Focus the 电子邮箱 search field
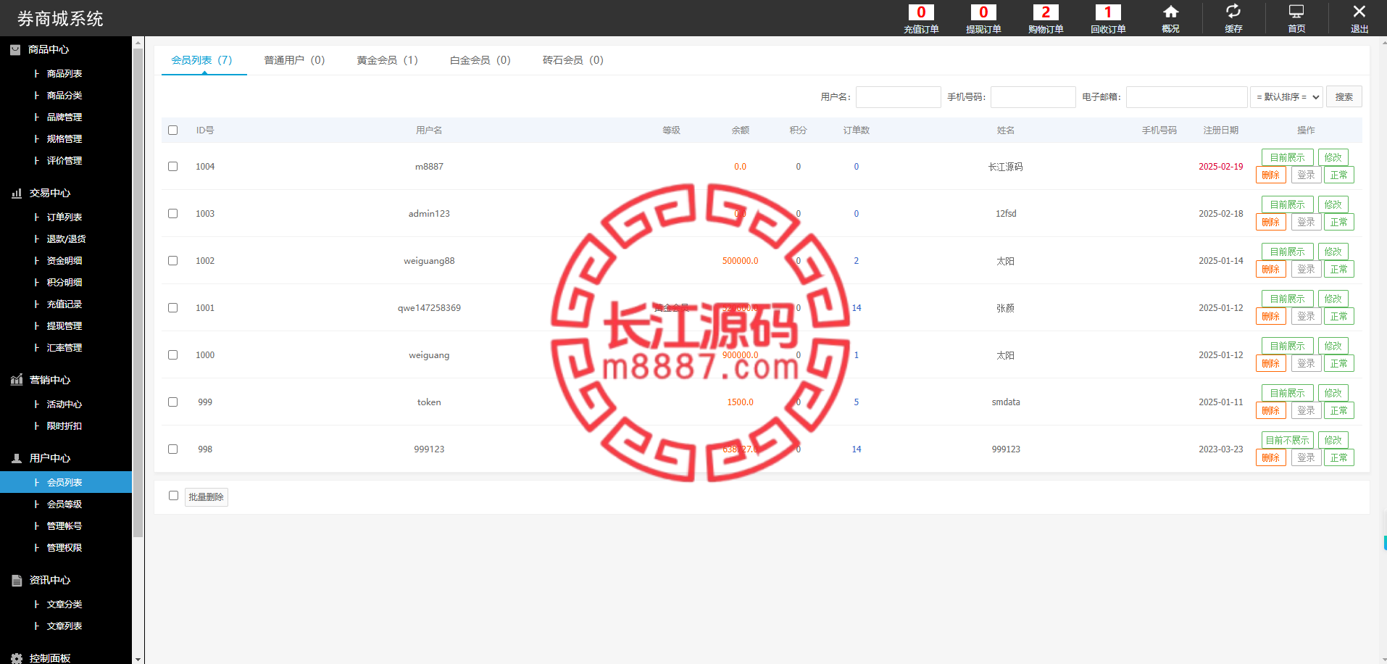This screenshot has height=664, width=1387. click(x=1186, y=97)
